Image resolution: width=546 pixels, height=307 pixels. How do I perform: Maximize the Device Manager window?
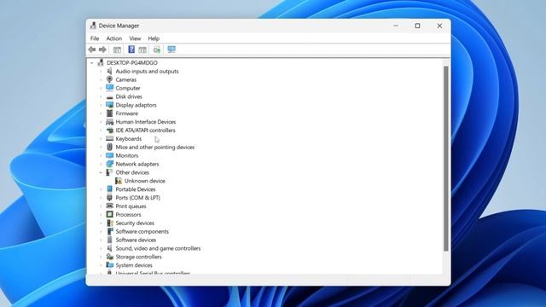pyautogui.click(x=417, y=26)
